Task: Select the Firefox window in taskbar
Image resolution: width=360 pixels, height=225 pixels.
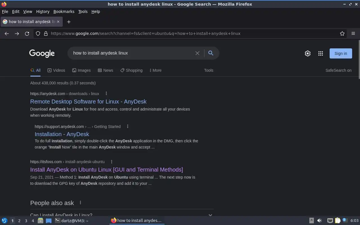Action: click(x=137, y=220)
